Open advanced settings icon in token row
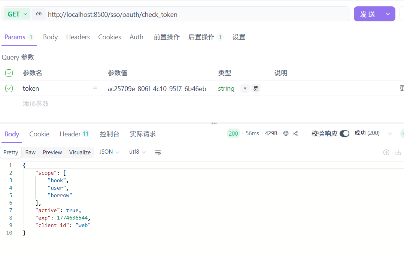Screen dimensions: 404x254 [256, 88]
